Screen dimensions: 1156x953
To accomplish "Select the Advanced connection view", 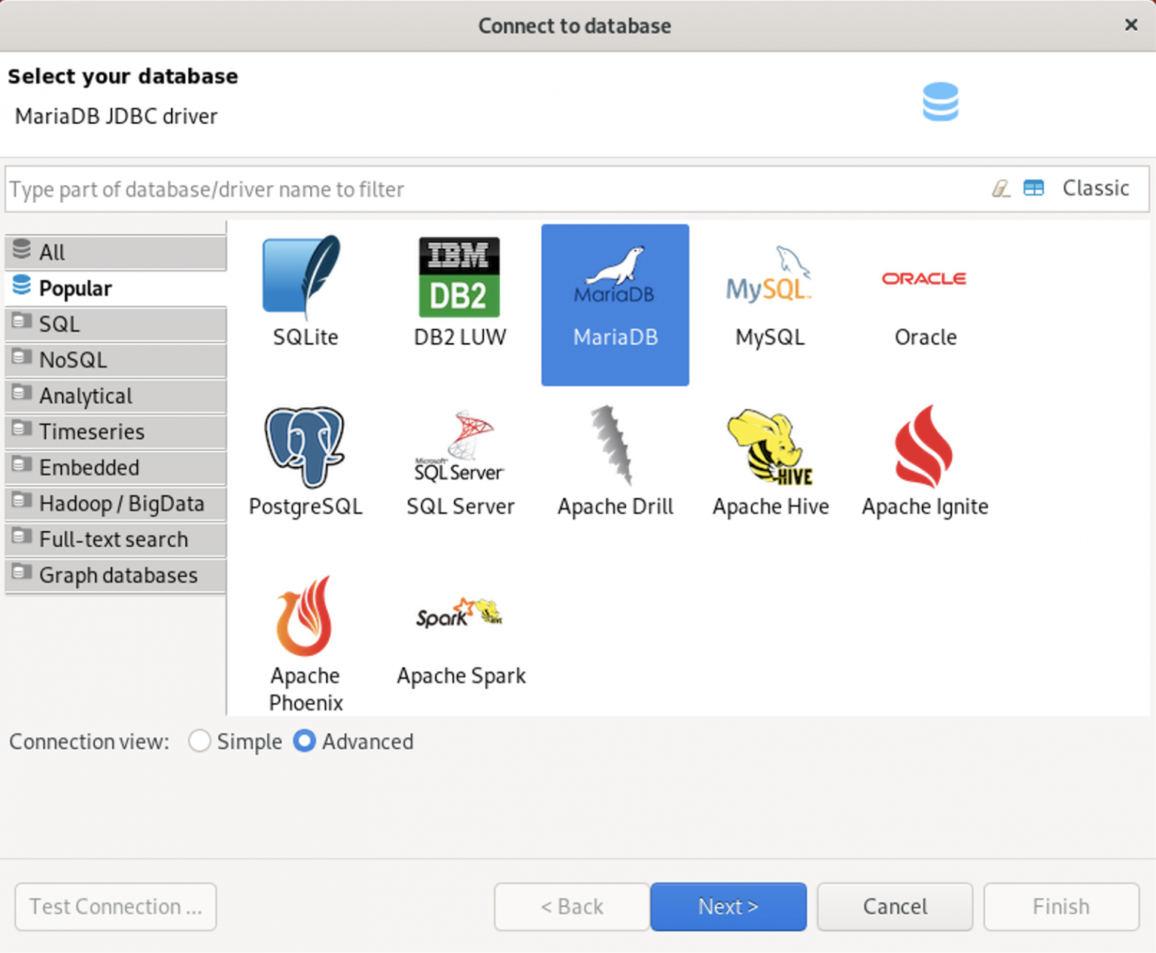I will (x=304, y=742).
